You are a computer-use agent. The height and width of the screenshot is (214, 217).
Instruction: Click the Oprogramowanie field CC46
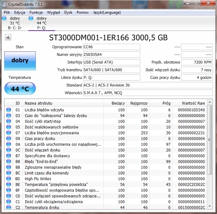pos(112,47)
